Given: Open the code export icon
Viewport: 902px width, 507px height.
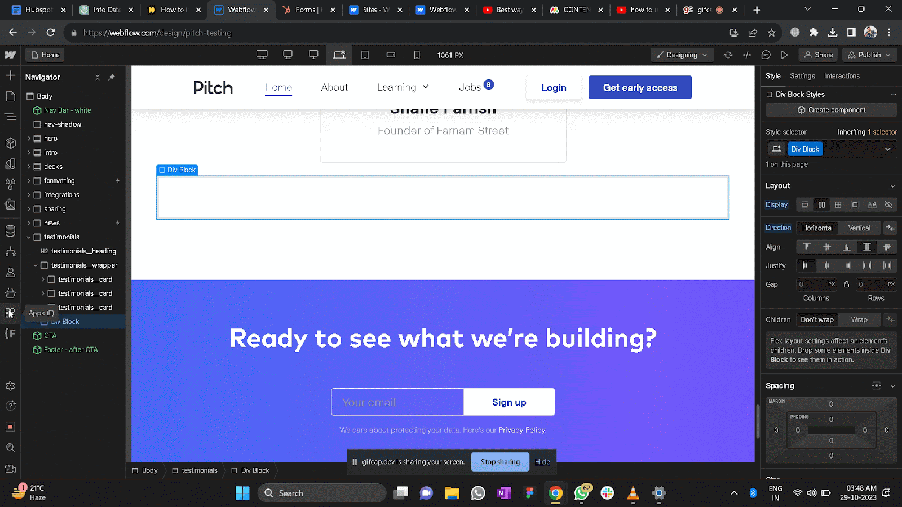Looking at the screenshot, I should [747, 55].
